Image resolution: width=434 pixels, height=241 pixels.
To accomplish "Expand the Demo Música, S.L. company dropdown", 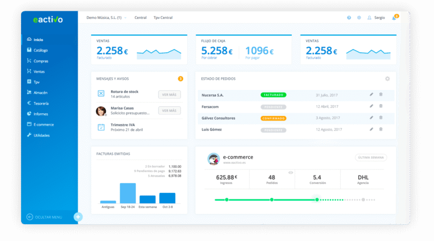I will pos(106,17).
